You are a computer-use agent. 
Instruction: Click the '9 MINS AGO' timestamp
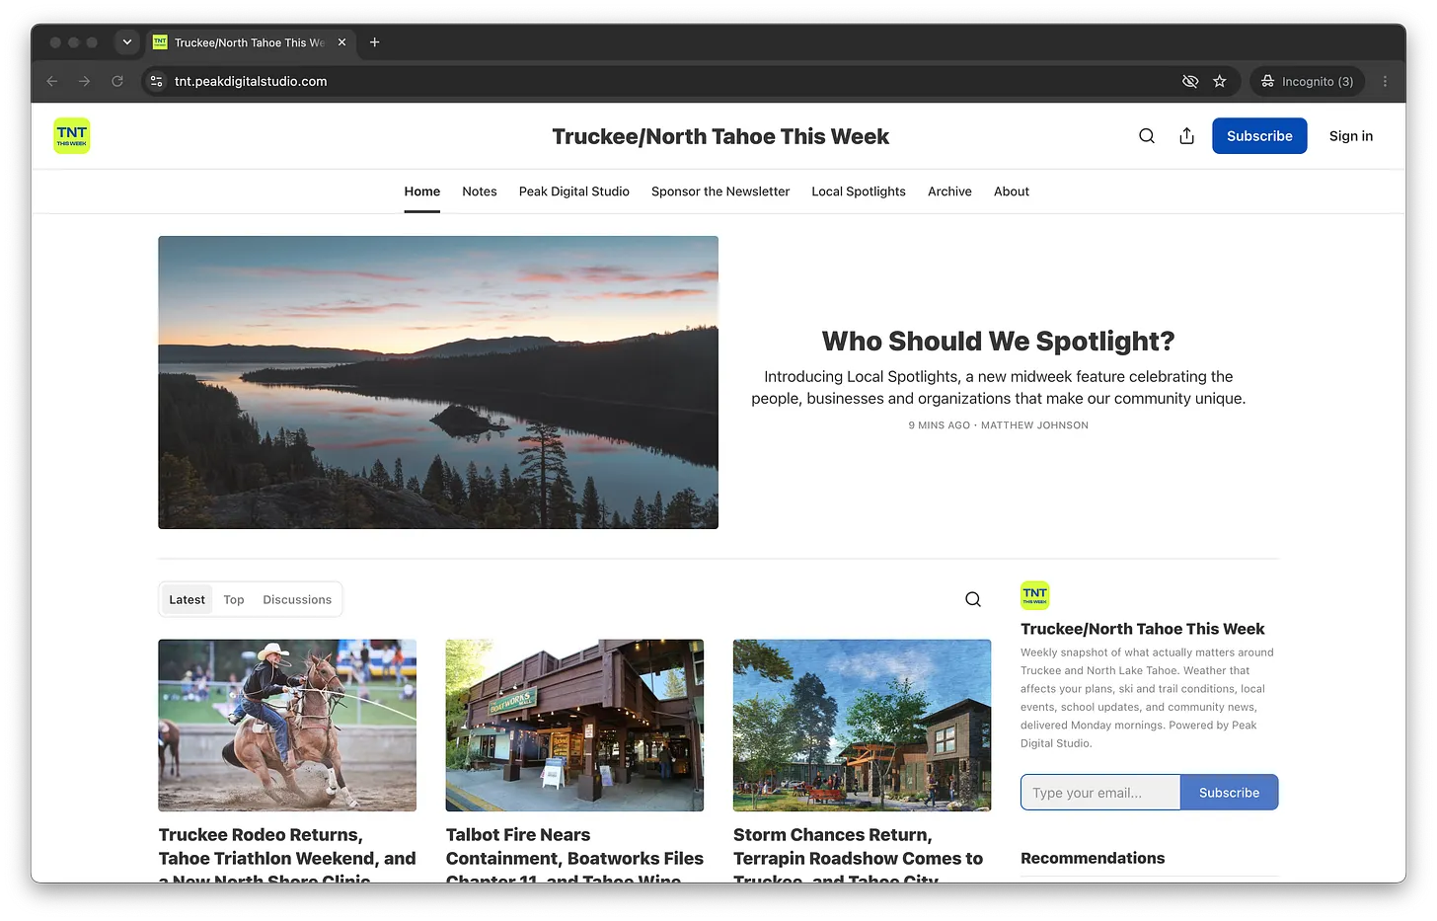click(940, 425)
